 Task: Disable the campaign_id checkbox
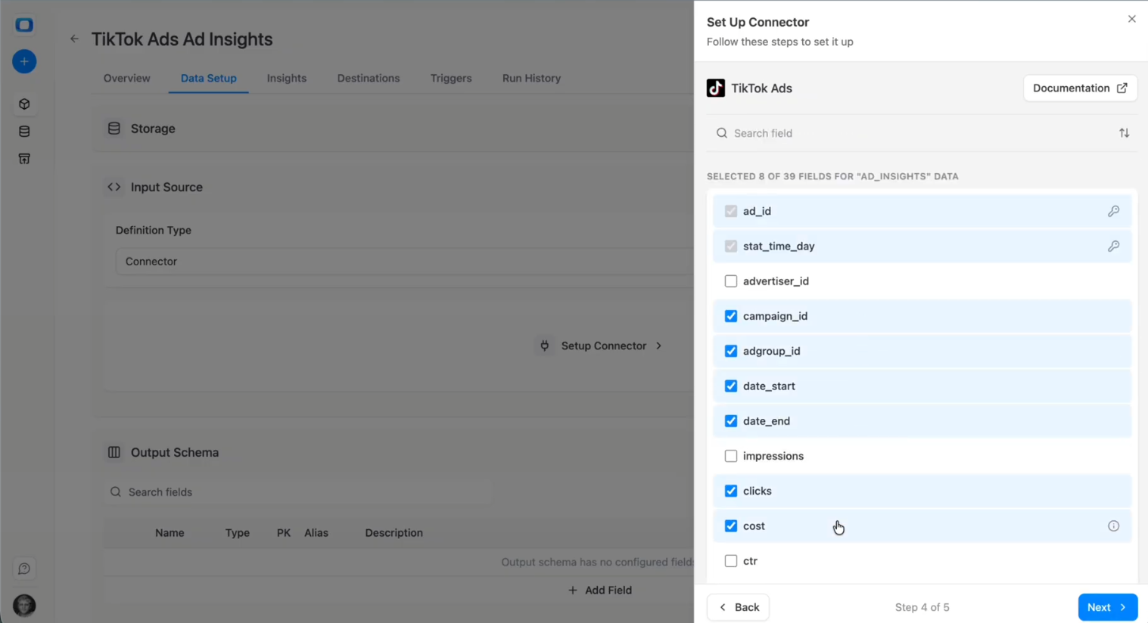pyautogui.click(x=730, y=315)
